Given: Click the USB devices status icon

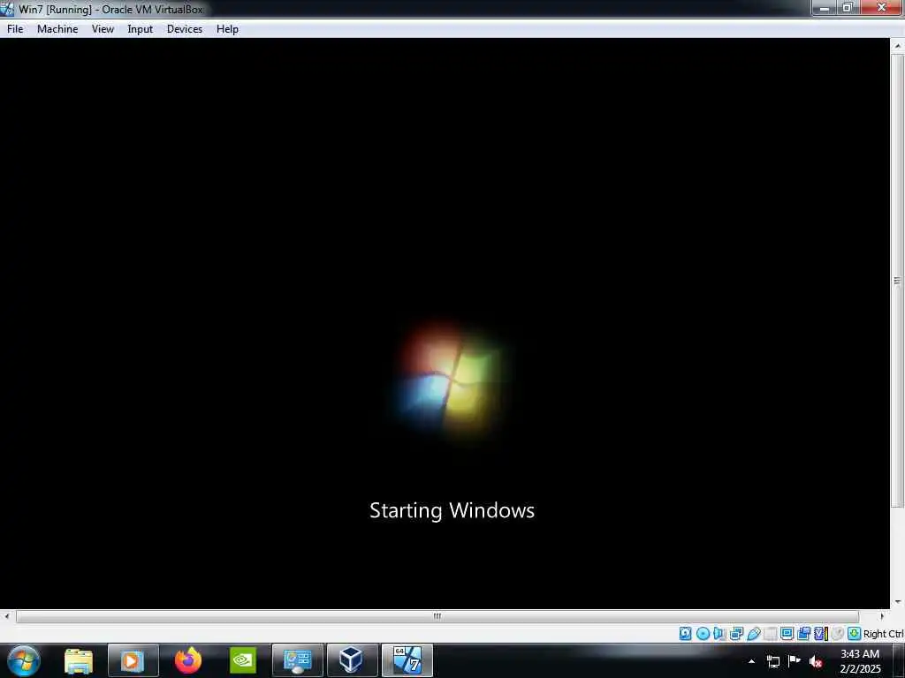Looking at the screenshot, I should point(753,634).
